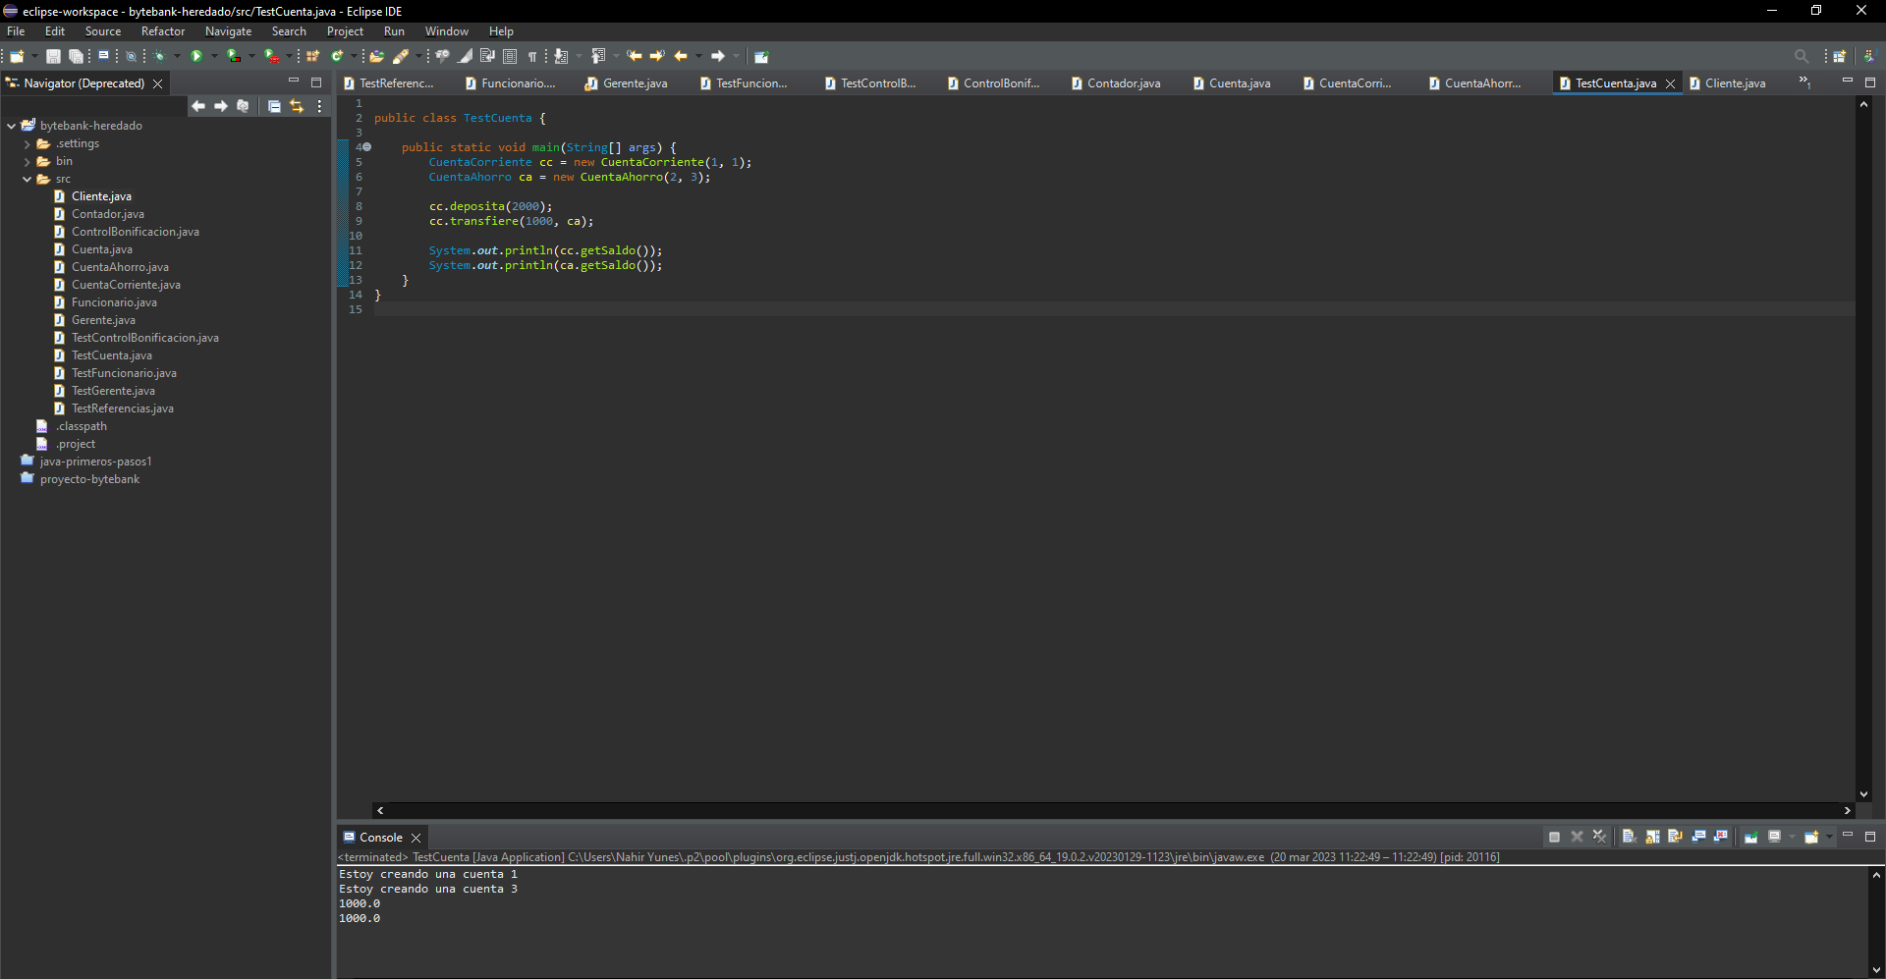Screen dimensions: 1886x979
Task: Select TestGerente.java in Navigator
Action: [x=113, y=391]
